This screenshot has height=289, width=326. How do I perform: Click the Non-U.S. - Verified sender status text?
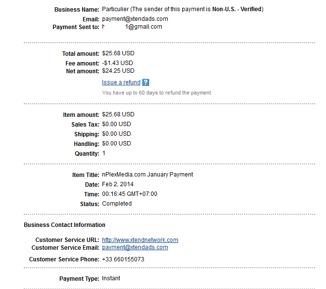pyautogui.click(x=237, y=9)
